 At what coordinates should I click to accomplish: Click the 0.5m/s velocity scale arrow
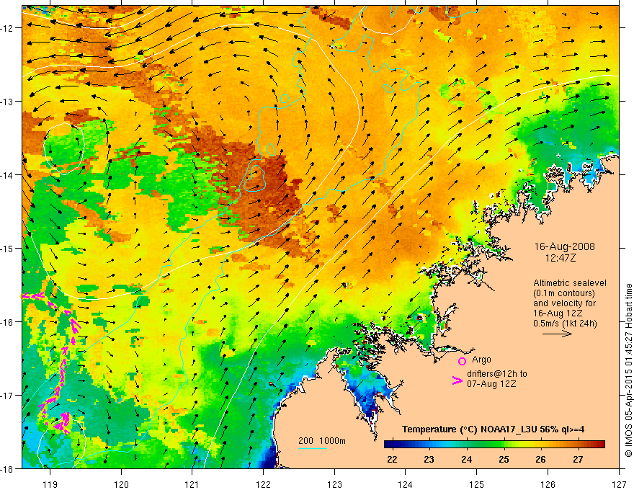557,334
